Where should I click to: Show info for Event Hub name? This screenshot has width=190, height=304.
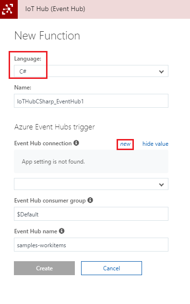61,231
